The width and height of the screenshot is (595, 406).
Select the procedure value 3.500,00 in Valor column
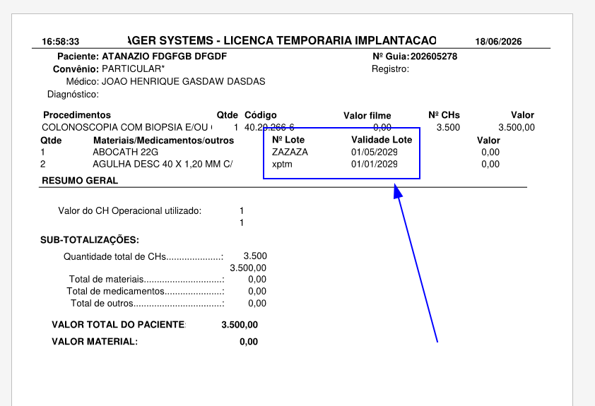(x=517, y=127)
